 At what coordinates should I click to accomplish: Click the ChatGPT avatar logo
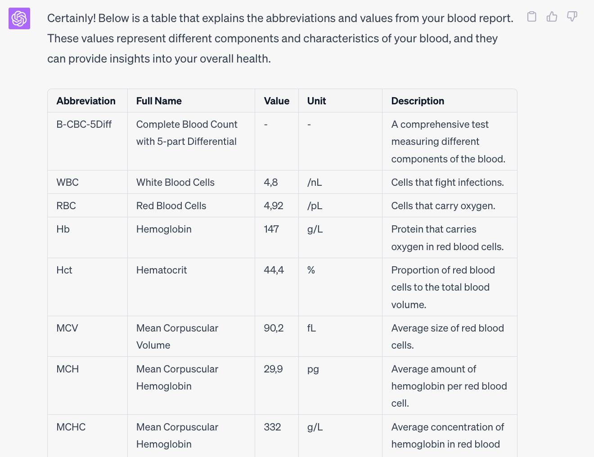tap(19, 18)
